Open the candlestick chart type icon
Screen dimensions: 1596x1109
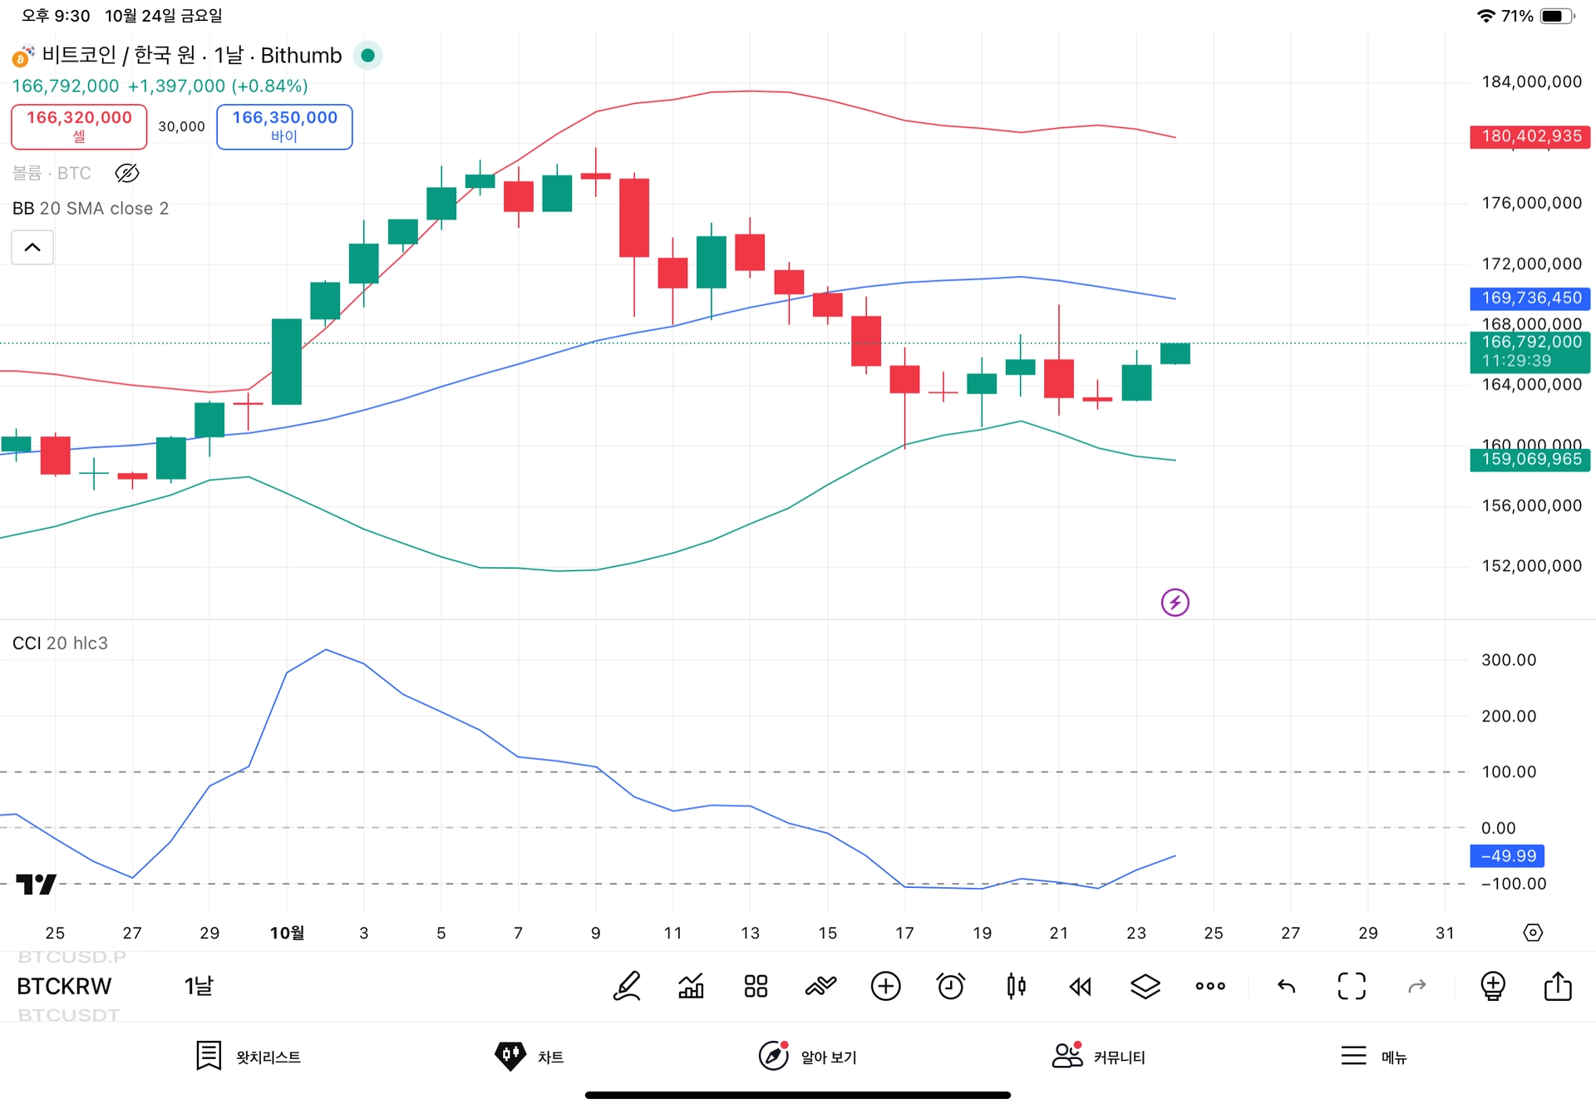tap(1015, 986)
